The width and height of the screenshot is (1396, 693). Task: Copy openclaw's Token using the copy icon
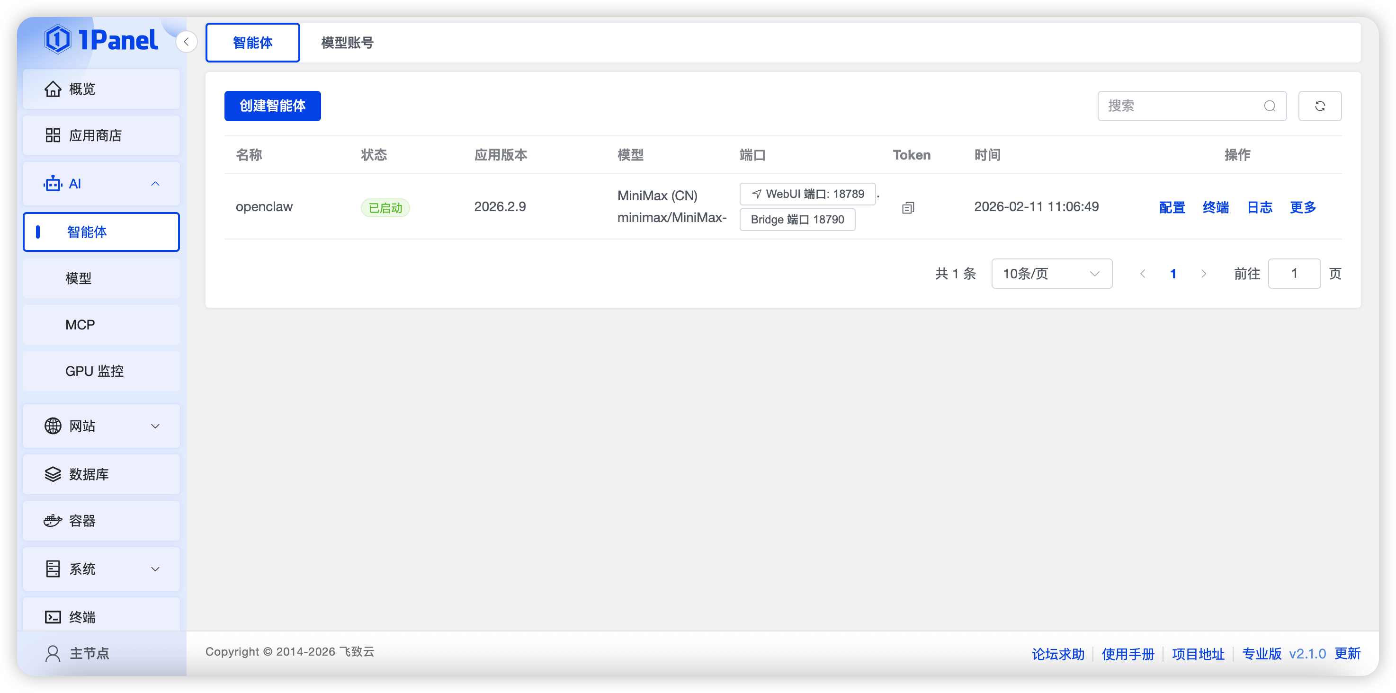(x=908, y=207)
